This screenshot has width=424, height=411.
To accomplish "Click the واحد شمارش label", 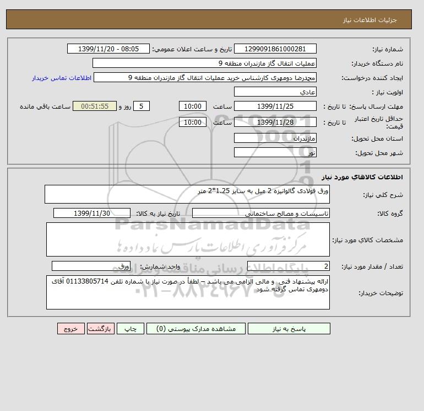I will [160, 266].
